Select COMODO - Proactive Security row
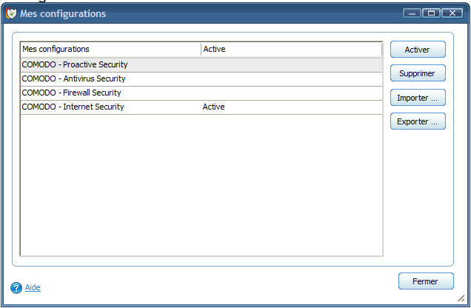Image resolution: width=471 pixels, height=308 pixels. tap(201, 64)
